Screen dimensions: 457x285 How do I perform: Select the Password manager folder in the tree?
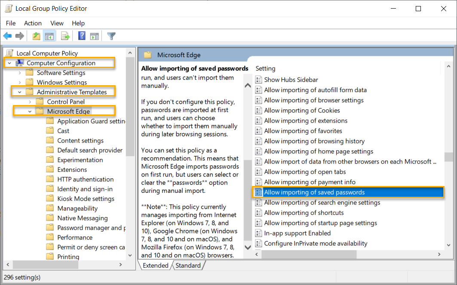click(85, 228)
